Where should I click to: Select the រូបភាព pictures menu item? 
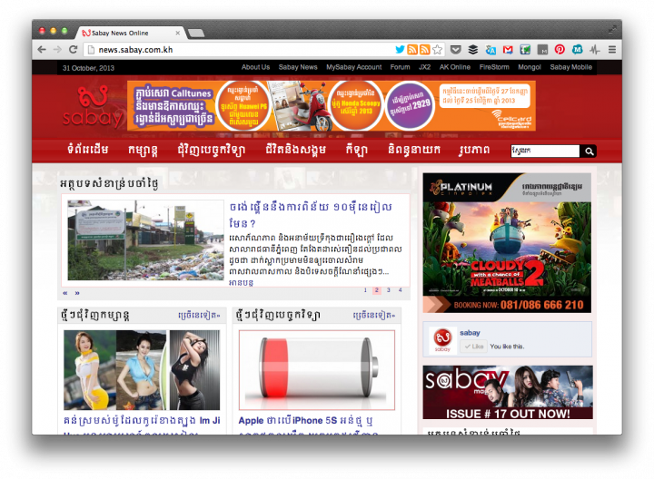click(474, 150)
